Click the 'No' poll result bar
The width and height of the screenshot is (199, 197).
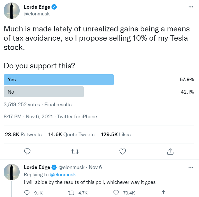[44, 92]
